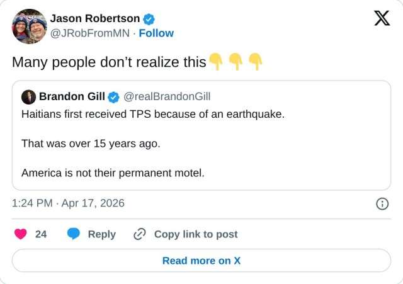Click the copy link chain icon
The width and height of the screenshot is (403, 284).
pyautogui.click(x=140, y=234)
